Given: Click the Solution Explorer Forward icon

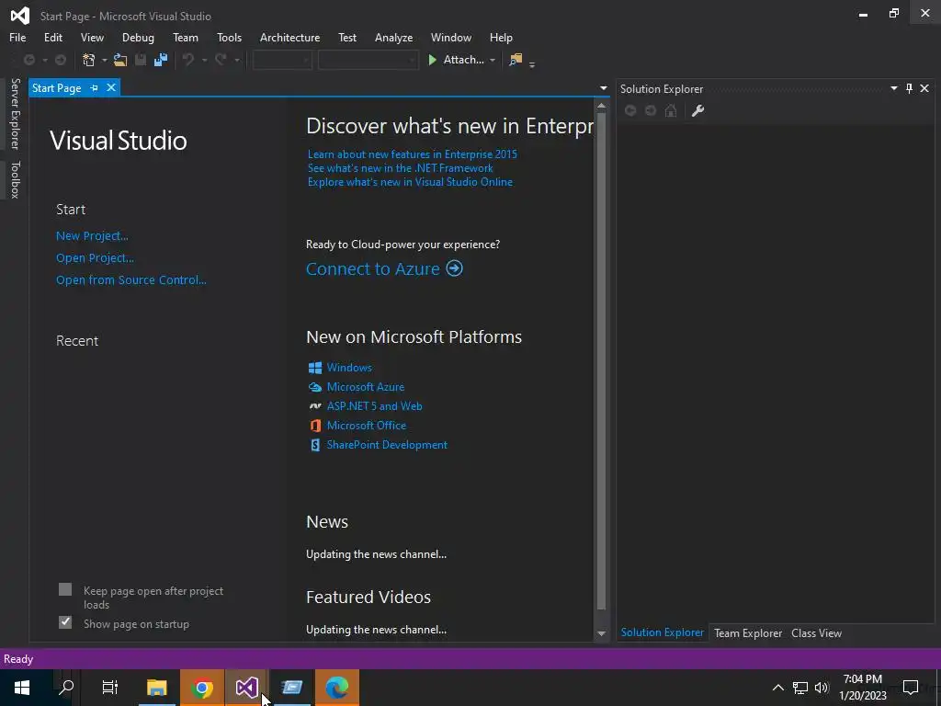Looking at the screenshot, I should point(651,110).
